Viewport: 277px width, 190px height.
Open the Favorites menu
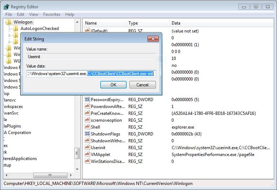[x=52, y=14]
